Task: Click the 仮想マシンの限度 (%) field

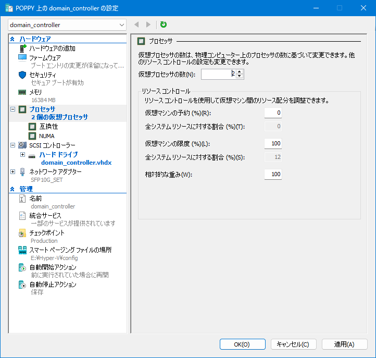Action: [x=273, y=143]
